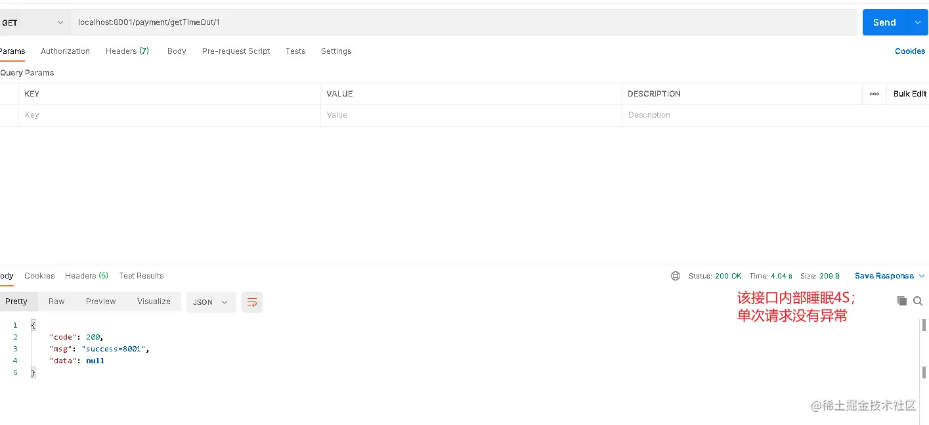
Task: Open the Pre-request Script tab
Action: [236, 51]
